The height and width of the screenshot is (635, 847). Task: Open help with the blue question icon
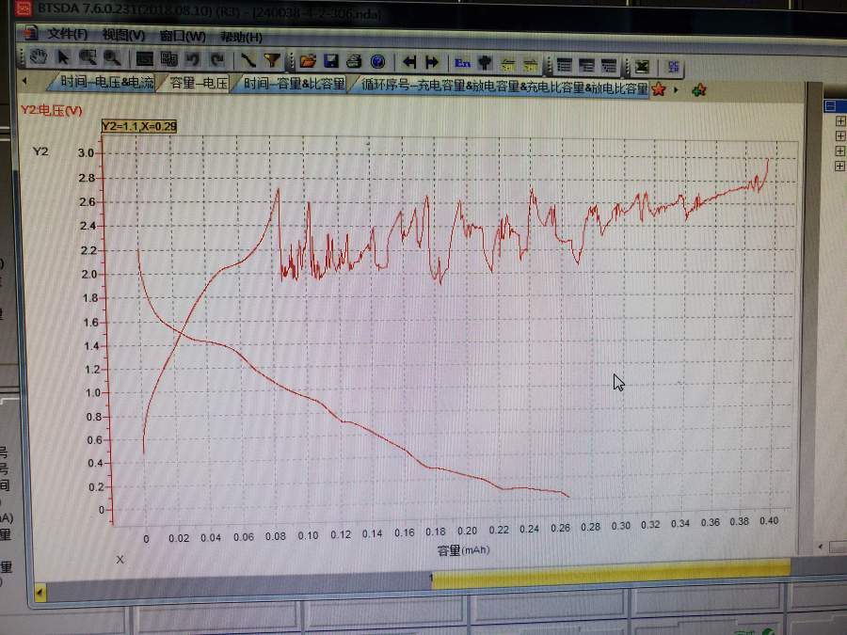[x=377, y=62]
